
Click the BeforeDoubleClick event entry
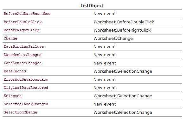pyautogui.click(x=23, y=22)
